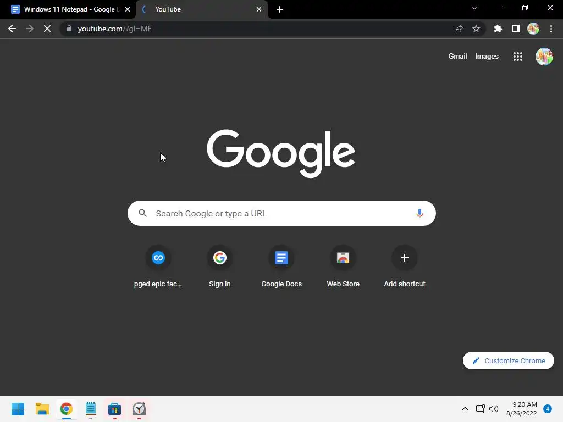Screen dimensions: 563x422
Task: Open the tab search dropdown arrow
Action: point(474,8)
